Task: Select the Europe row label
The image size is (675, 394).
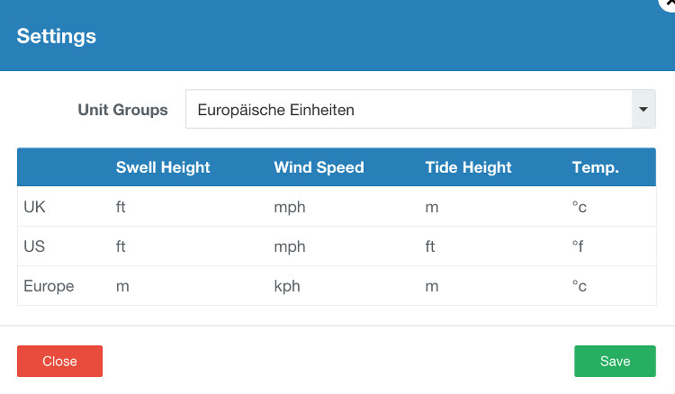Action: pos(49,286)
